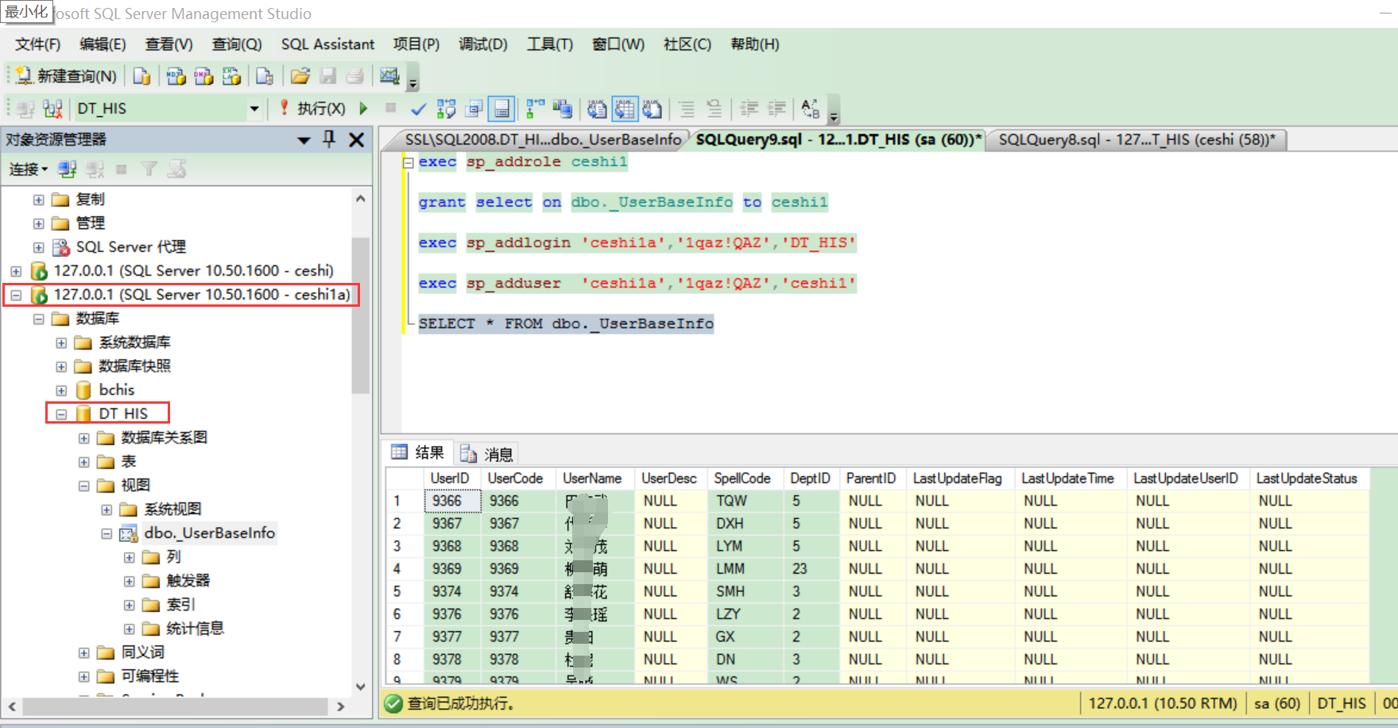
Task: Open the SQL Assistant menu
Action: [327, 45]
